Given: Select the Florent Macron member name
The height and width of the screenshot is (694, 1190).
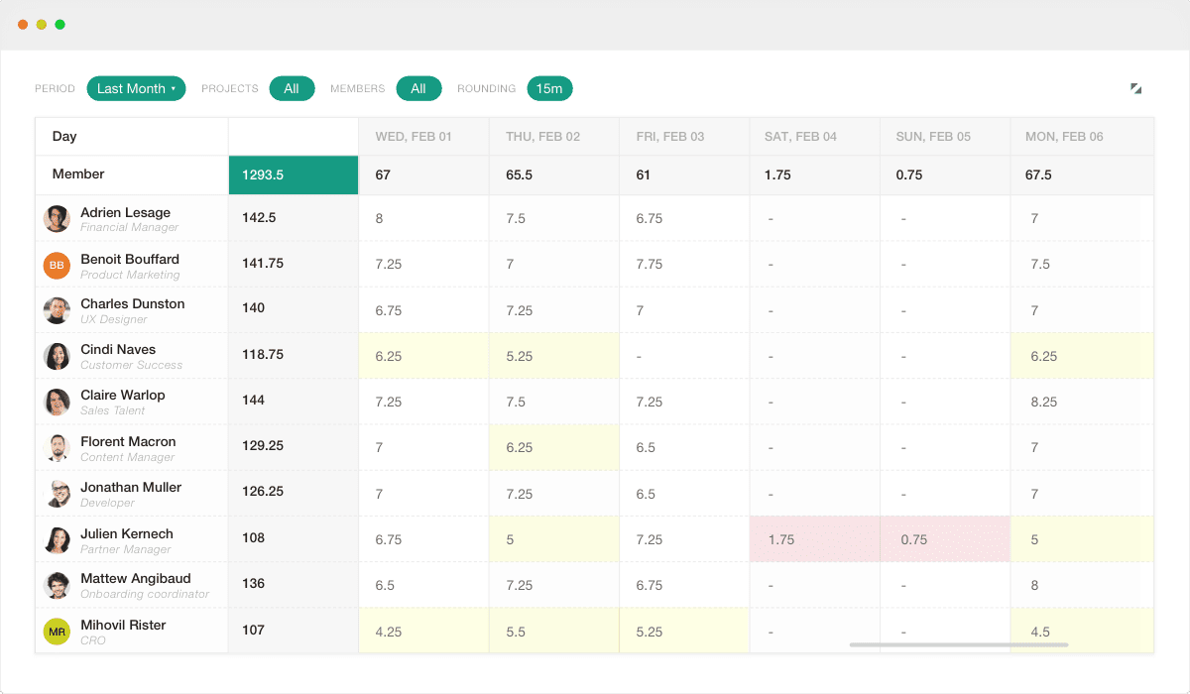Looking at the screenshot, I should tap(129, 441).
